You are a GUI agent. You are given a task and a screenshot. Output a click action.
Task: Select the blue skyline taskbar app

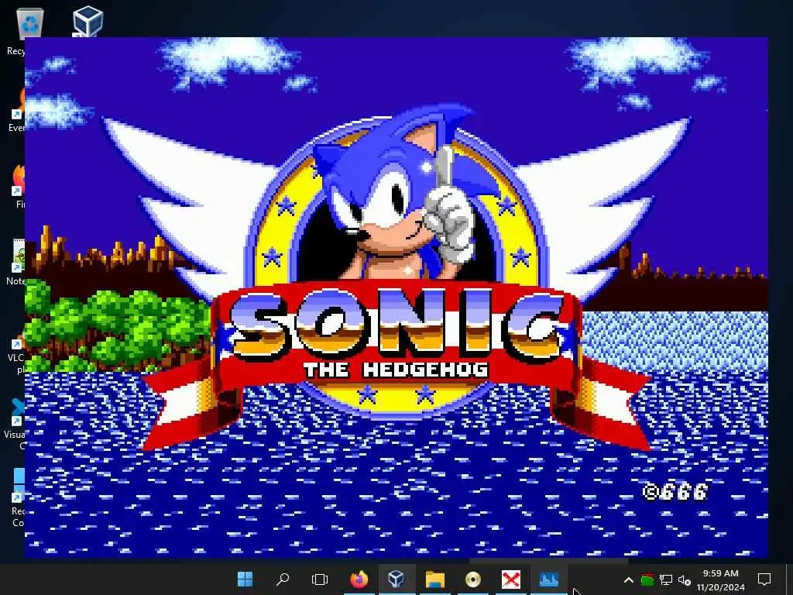(549, 580)
